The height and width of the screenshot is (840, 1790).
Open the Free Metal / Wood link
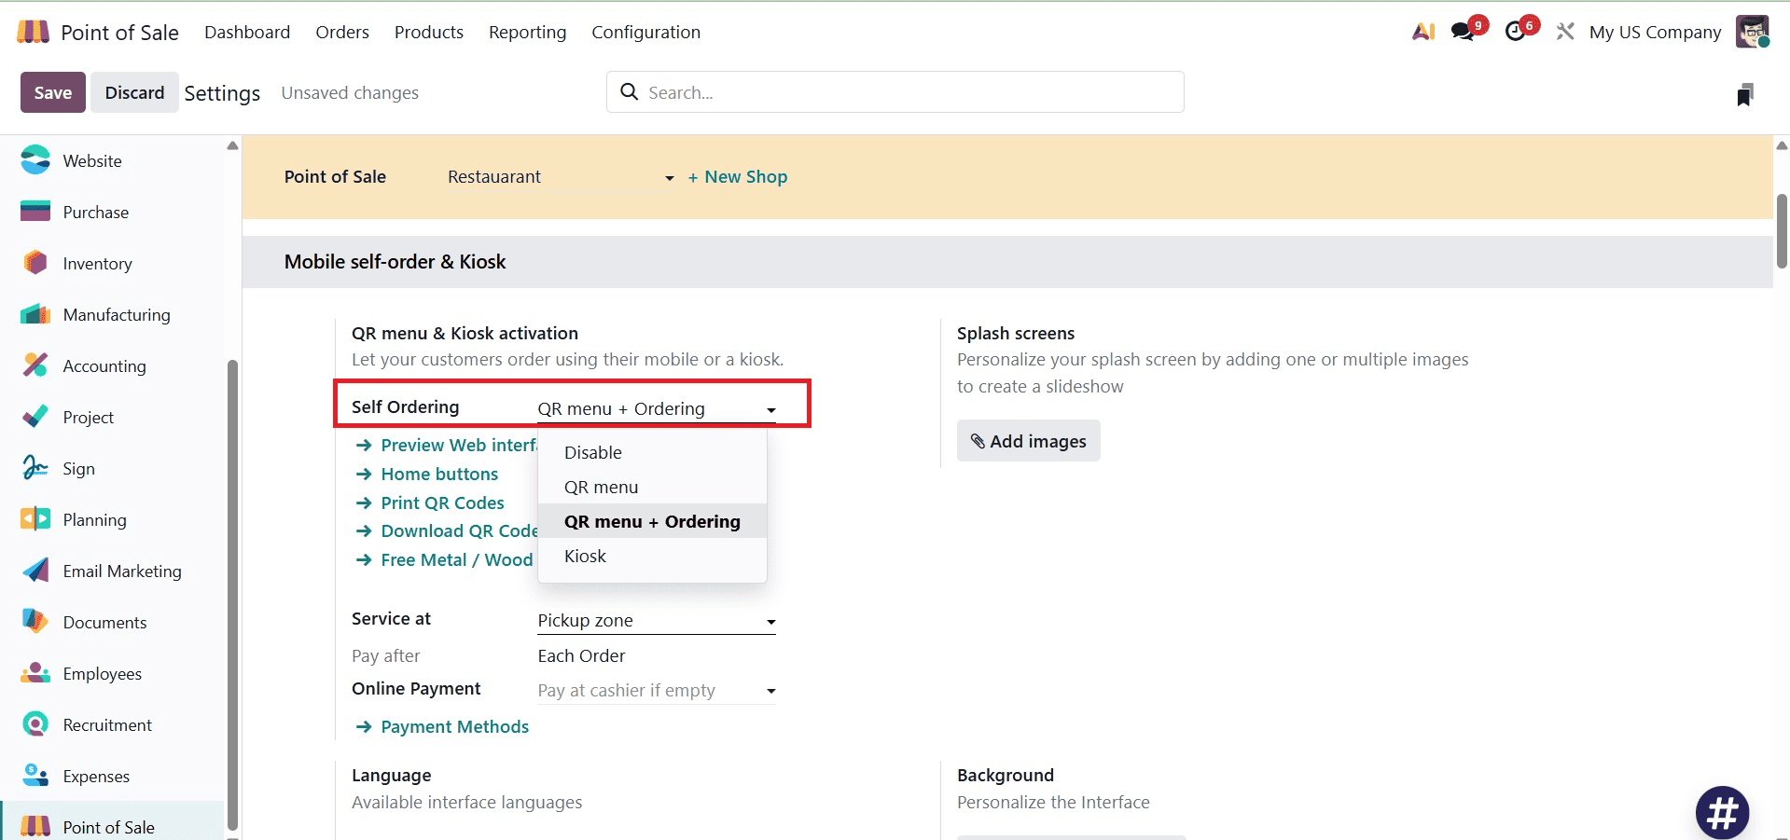(444, 559)
